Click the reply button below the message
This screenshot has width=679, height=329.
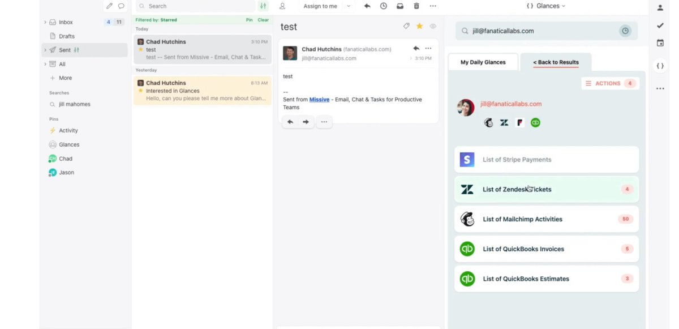pos(290,122)
